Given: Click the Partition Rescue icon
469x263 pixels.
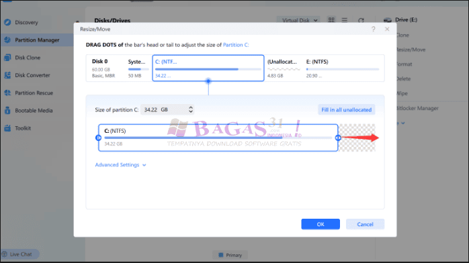Looking at the screenshot, I should pyautogui.click(x=7, y=93).
